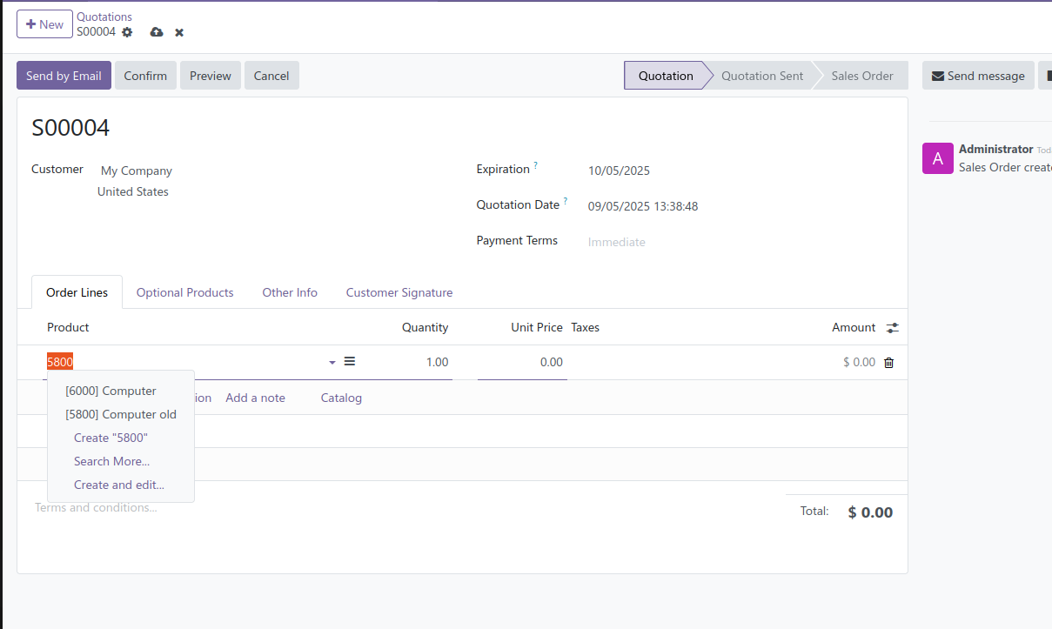Click the product line hamburger list icon
The width and height of the screenshot is (1052, 629).
pos(350,361)
